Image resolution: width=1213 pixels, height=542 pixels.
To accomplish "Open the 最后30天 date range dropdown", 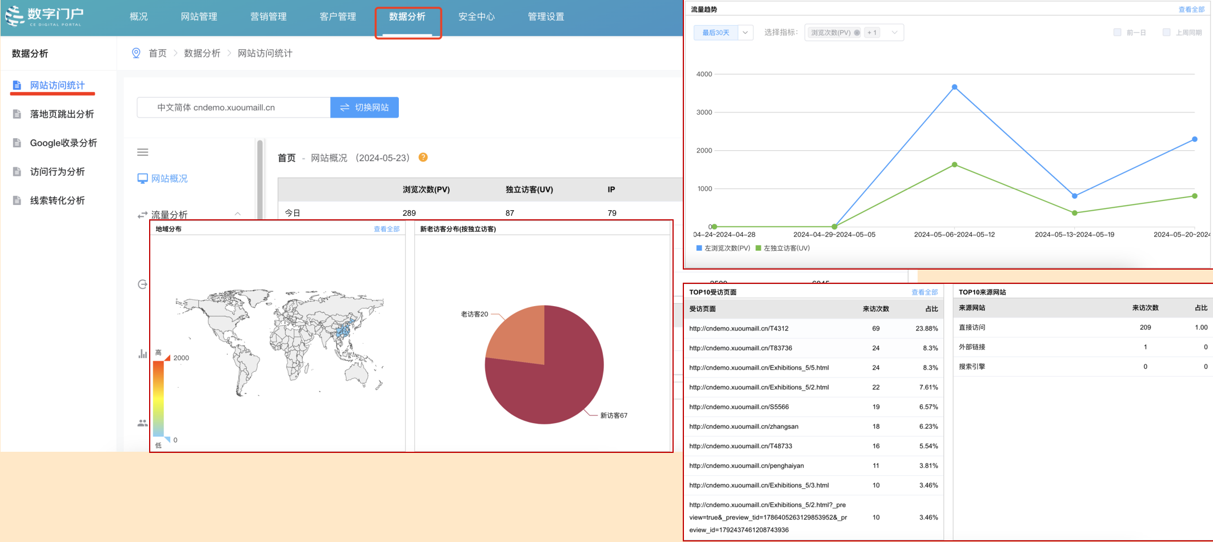I will [724, 33].
